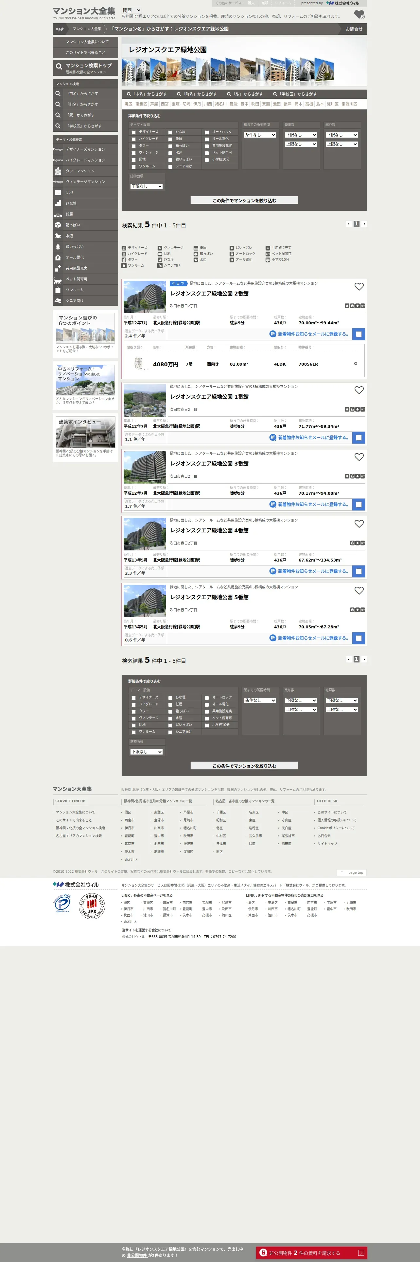Open upper 築年数 上限なし dropdown
This screenshot has height=1262, width=420.
click(x=301, y=144)
